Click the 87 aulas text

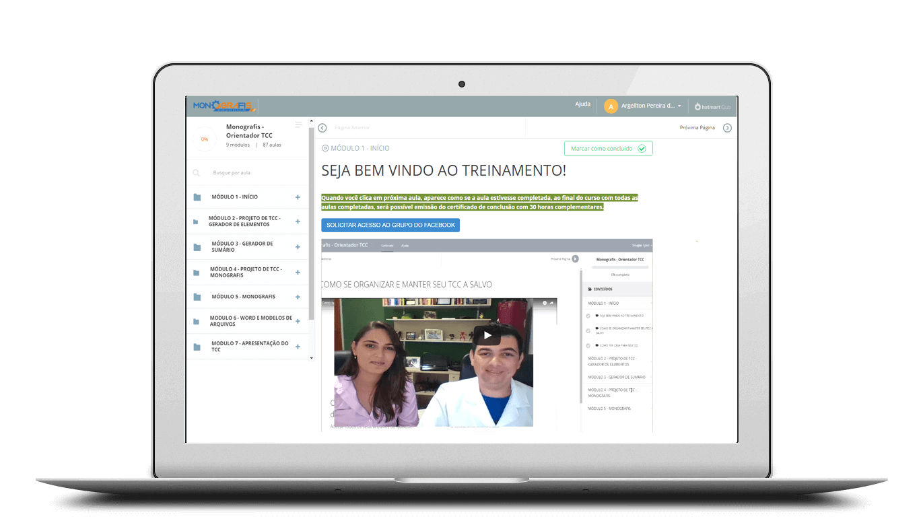click(272, 145)
